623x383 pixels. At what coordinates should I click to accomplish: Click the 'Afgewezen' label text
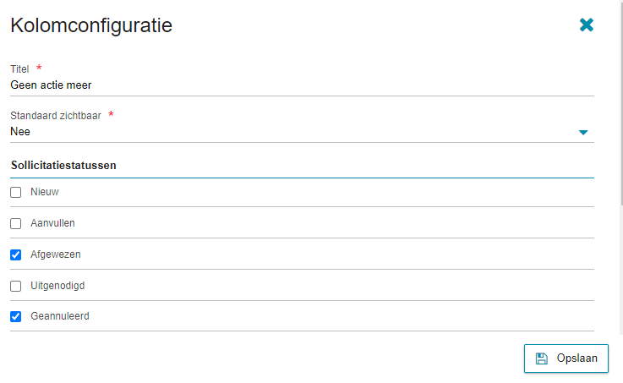pos(56,254)
